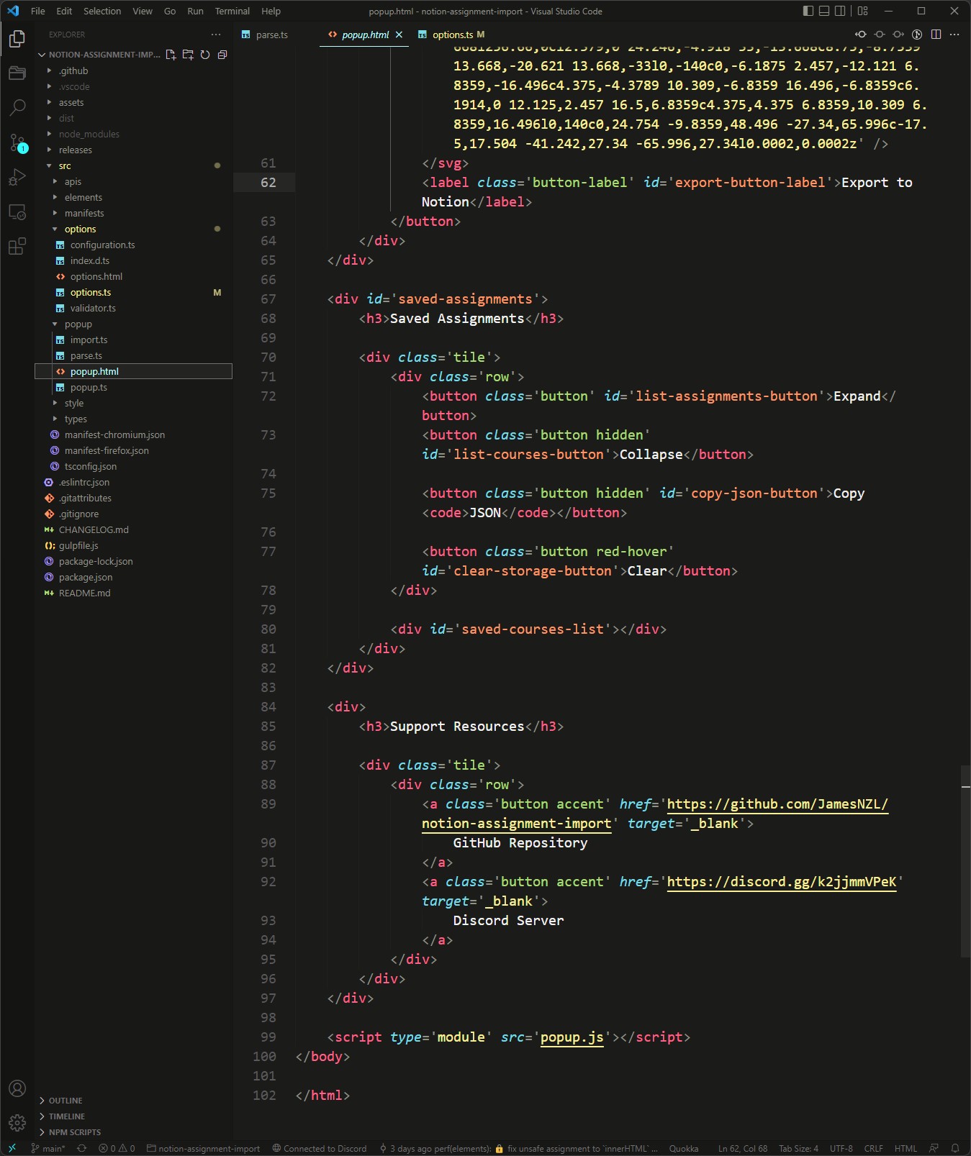Open the folder-shaped Project Manager icon
971x1156 pixels.
point(17,73)
